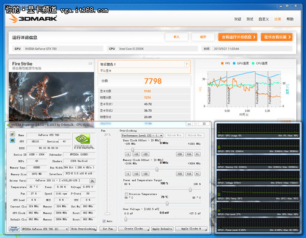Click +10 under Base Clock Offset
Image resolution: width=306 pixels, height=238 pixels.
tap(189, 154)
